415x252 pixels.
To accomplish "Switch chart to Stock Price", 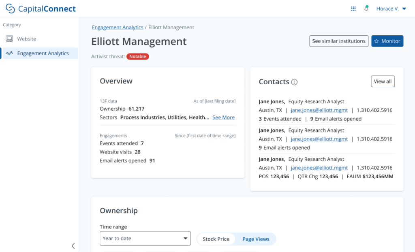I will click(216, 239).
